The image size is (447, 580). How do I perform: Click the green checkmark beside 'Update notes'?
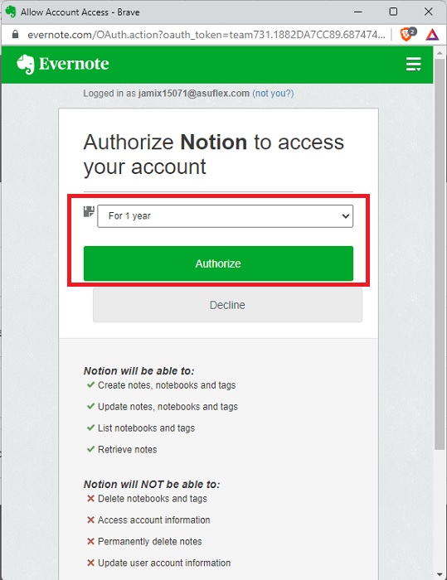tap(90, 406)
